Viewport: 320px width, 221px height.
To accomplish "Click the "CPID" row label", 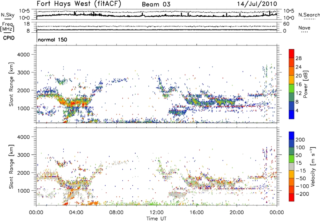I will [x=9, y=38].
